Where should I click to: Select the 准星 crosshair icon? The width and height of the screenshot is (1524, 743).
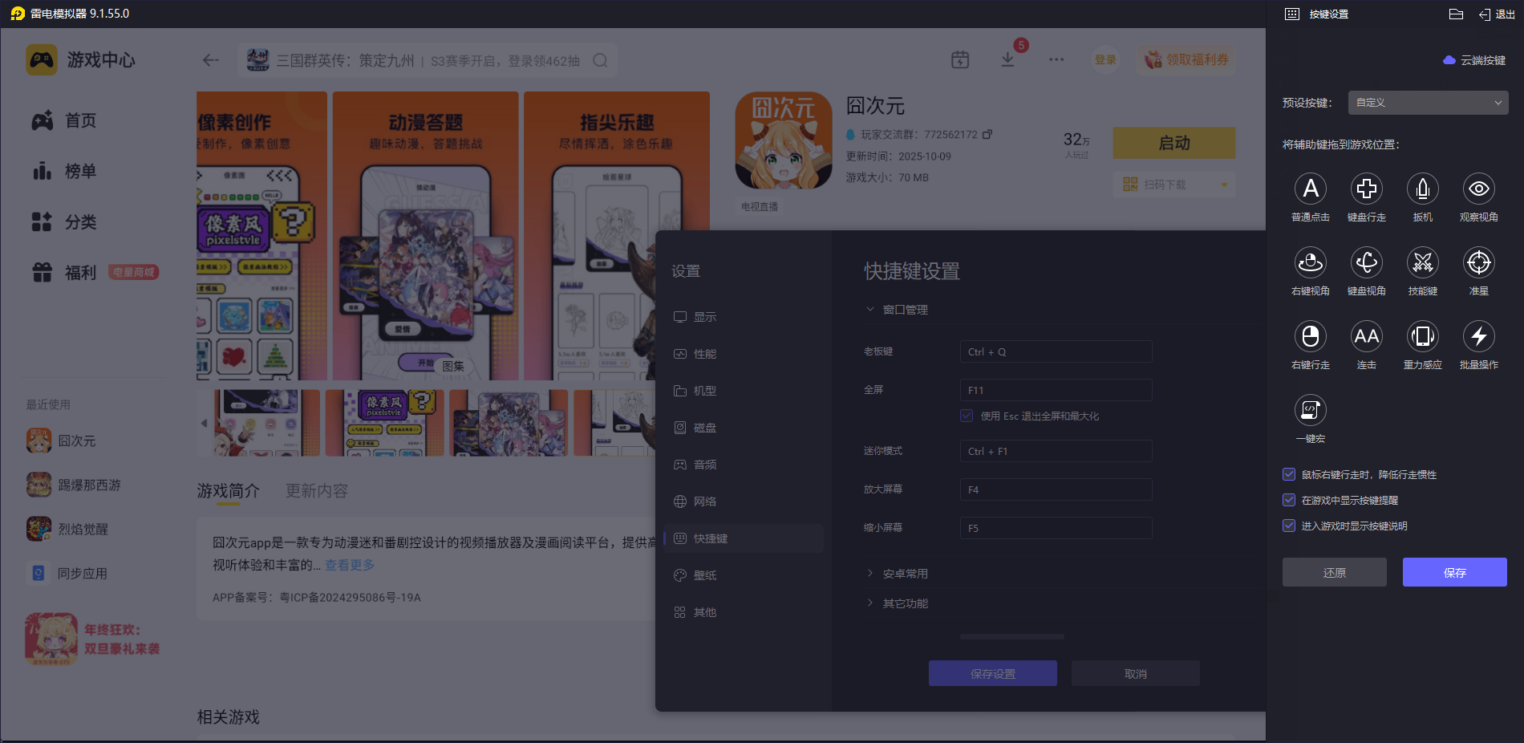pos(1479,263)
